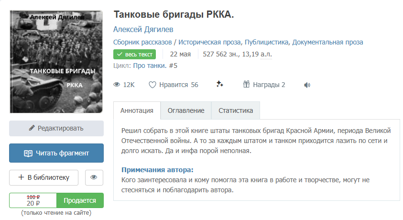Click the Документальная проза genre link
Image resolution: width=403 pixels, height=220 pixels.
327,42
